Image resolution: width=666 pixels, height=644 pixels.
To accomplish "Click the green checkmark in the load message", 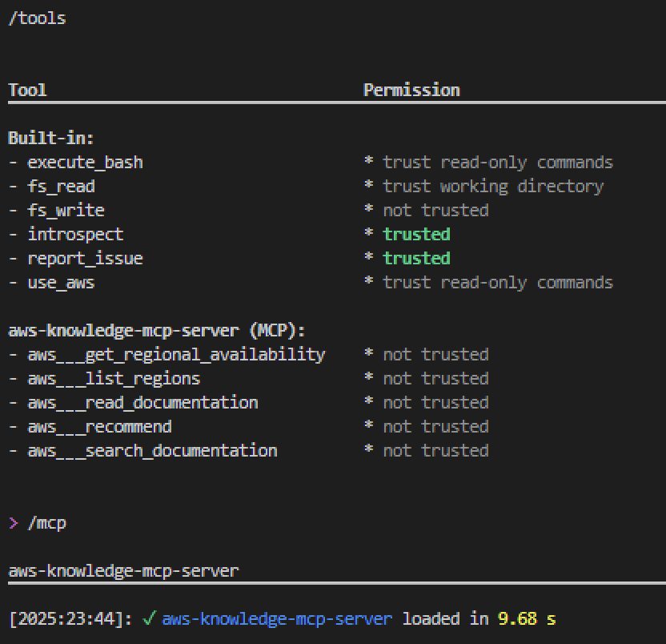I will (149, 618).
